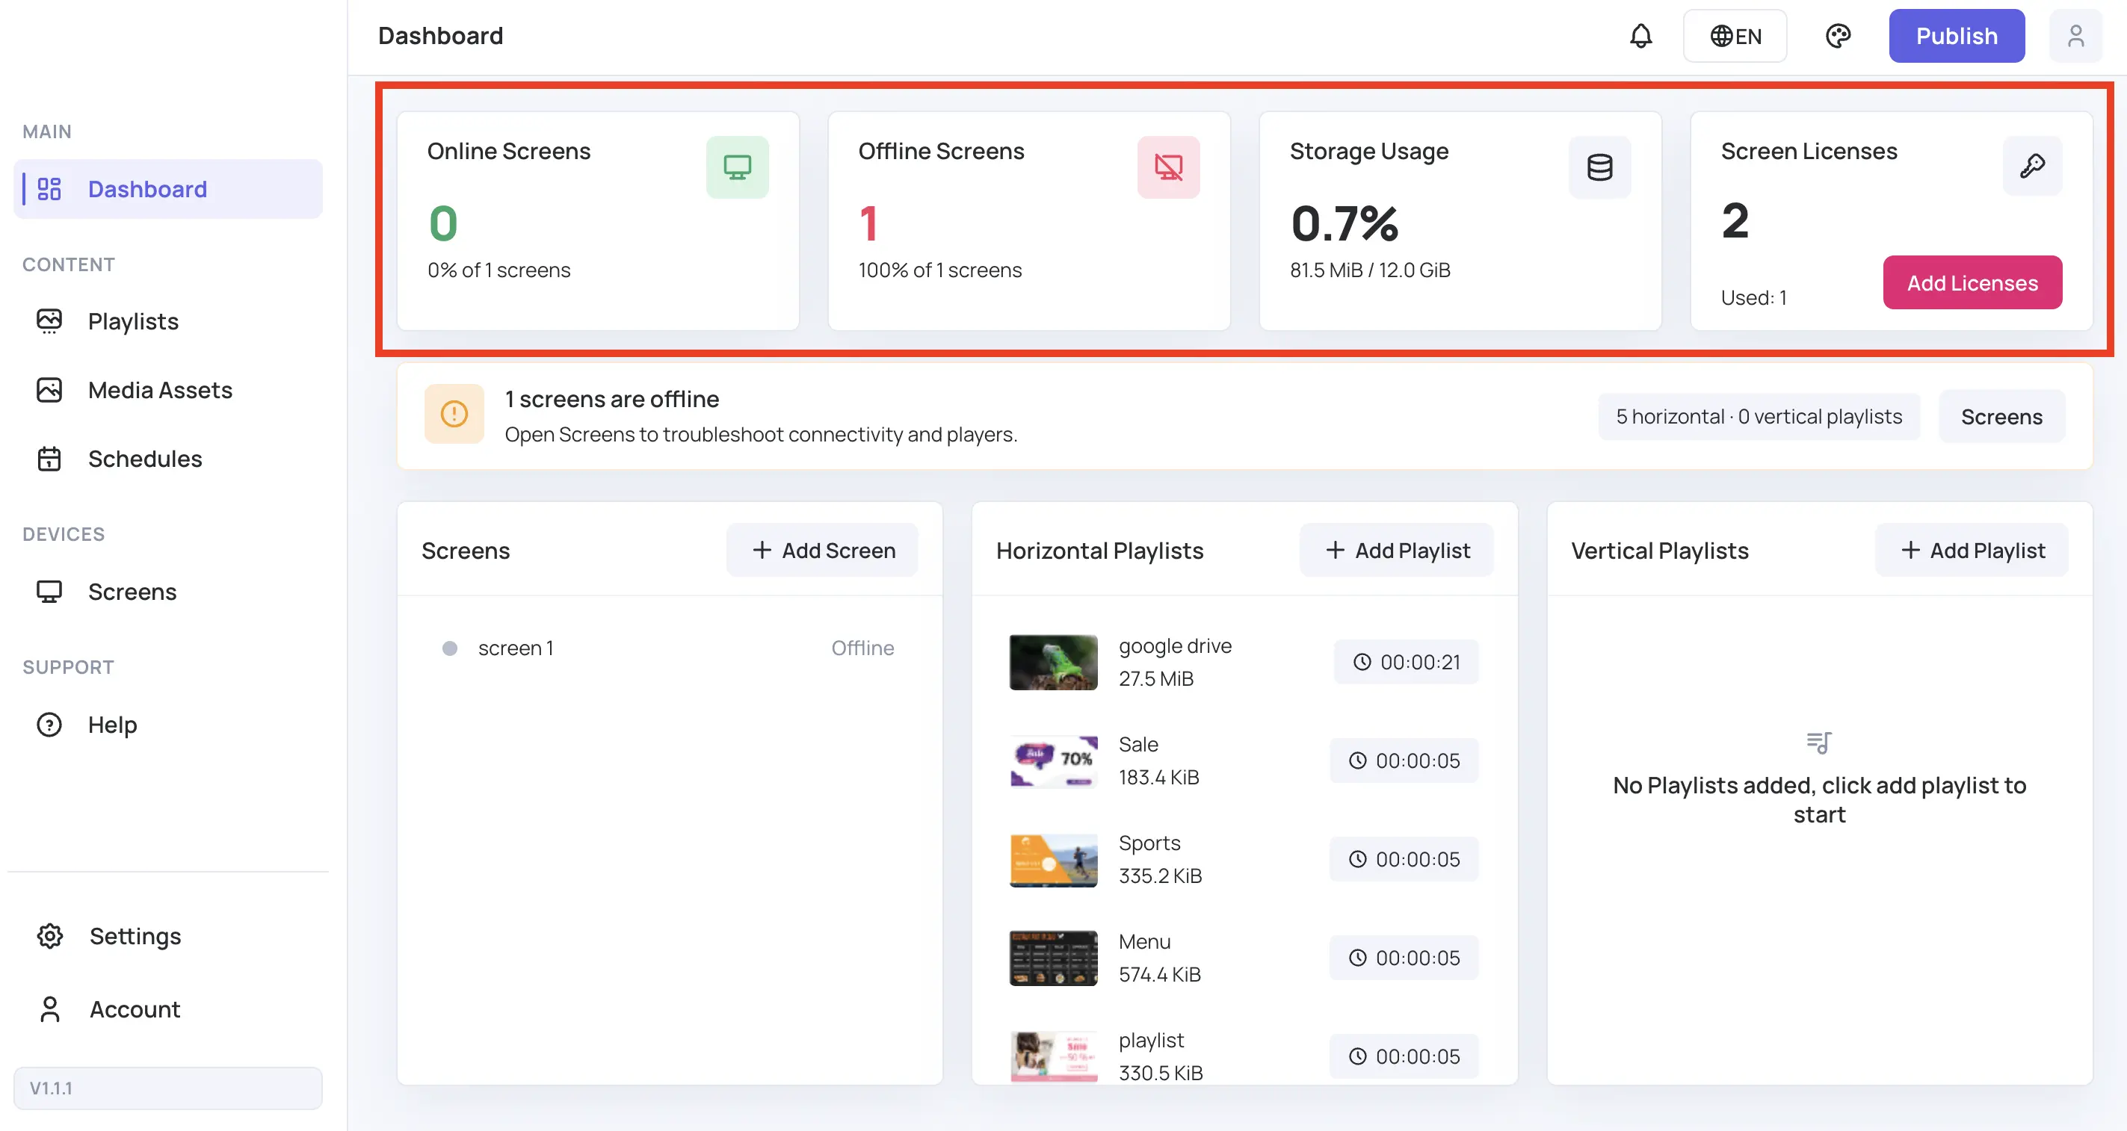
Task: Click the Publish button
Action: pyautogui.click(x=1956, y=37)
